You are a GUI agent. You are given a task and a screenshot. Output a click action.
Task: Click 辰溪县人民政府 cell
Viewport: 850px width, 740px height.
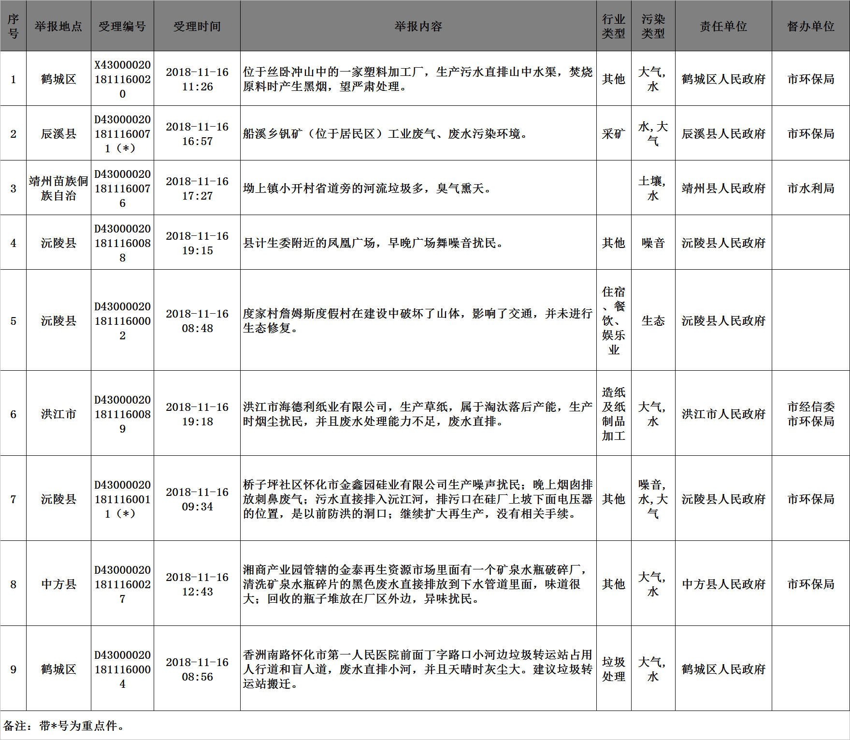click(723, 133)
